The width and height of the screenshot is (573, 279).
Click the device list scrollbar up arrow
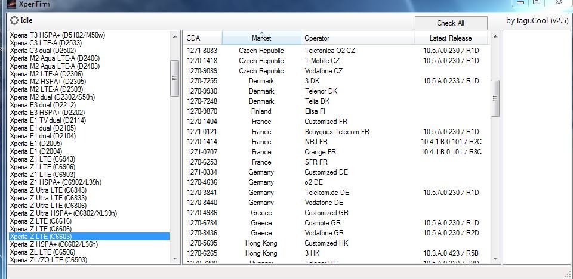(x=175, y=36)
